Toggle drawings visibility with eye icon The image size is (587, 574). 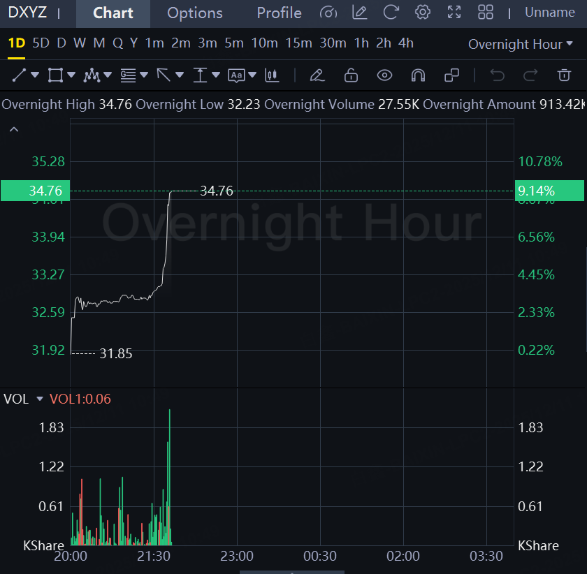(384, 75)
